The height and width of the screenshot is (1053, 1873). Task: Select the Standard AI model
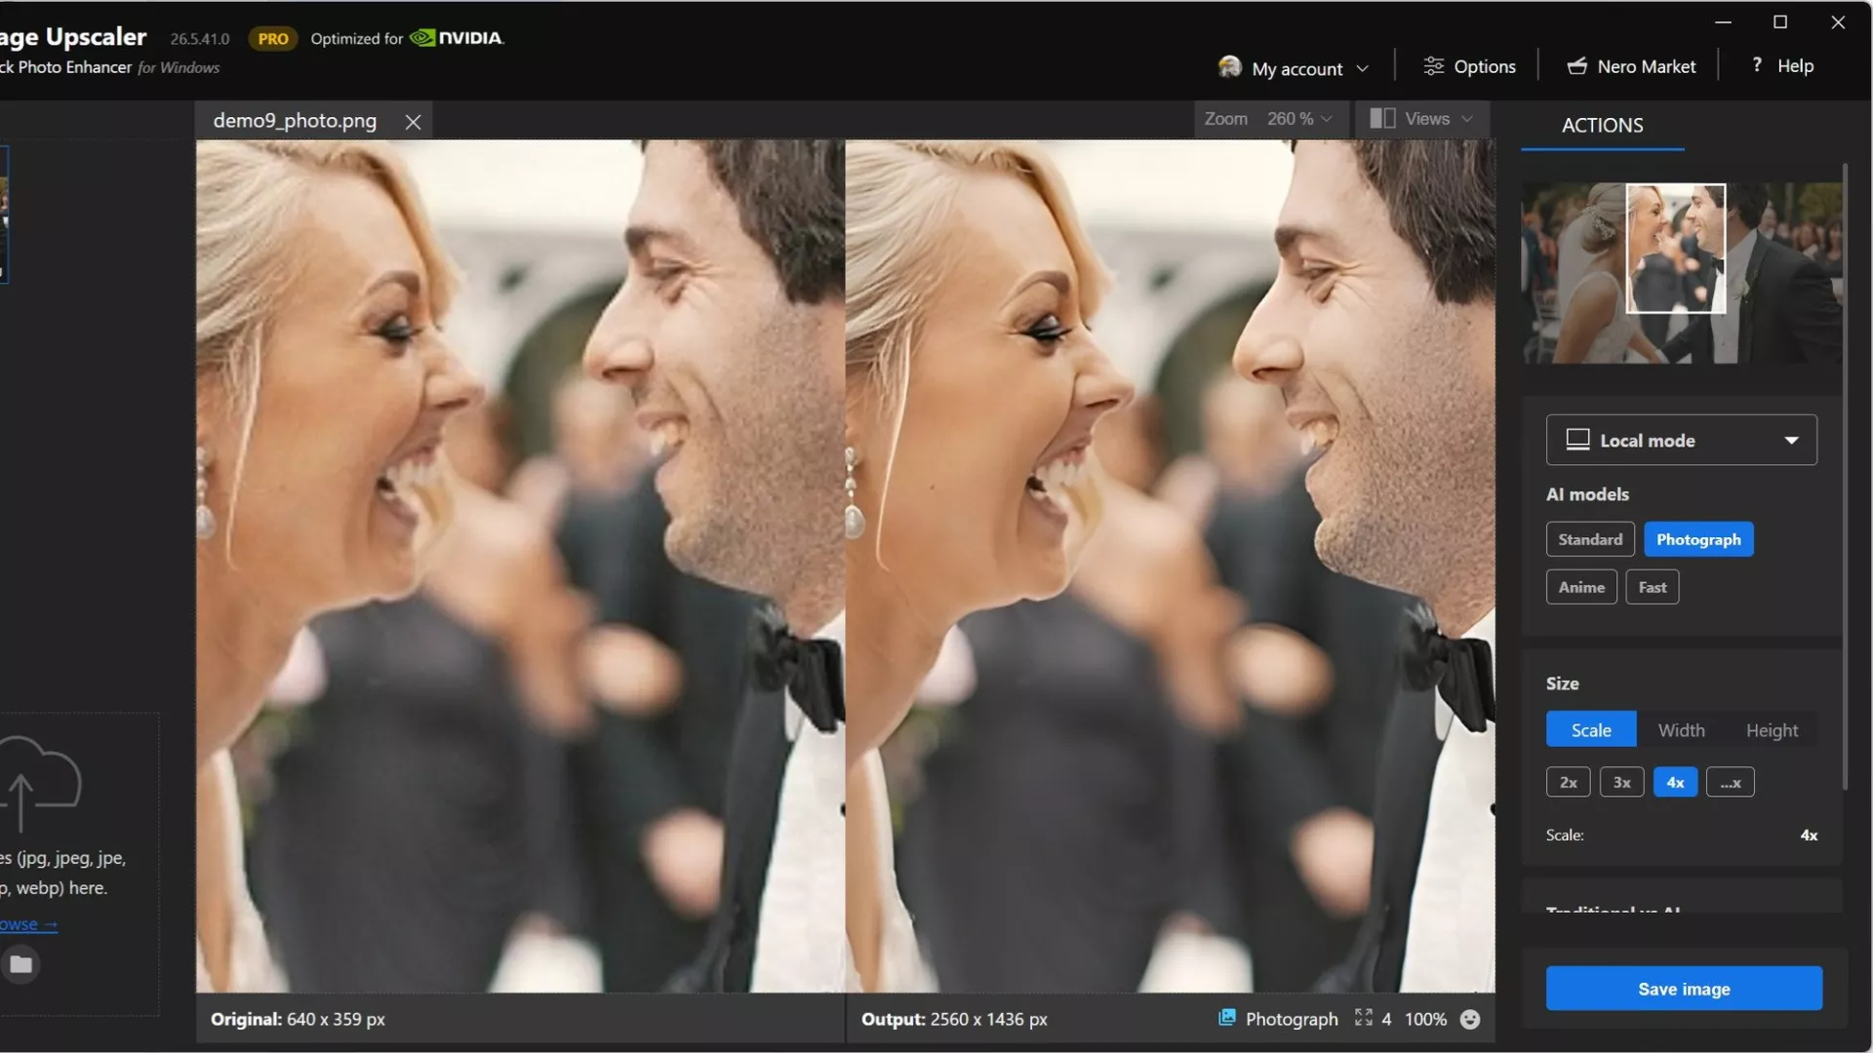pyautogui.click(x=1589, y=539)
